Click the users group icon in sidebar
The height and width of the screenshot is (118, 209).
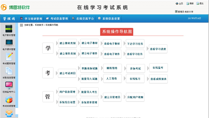[x=9, y=113]
